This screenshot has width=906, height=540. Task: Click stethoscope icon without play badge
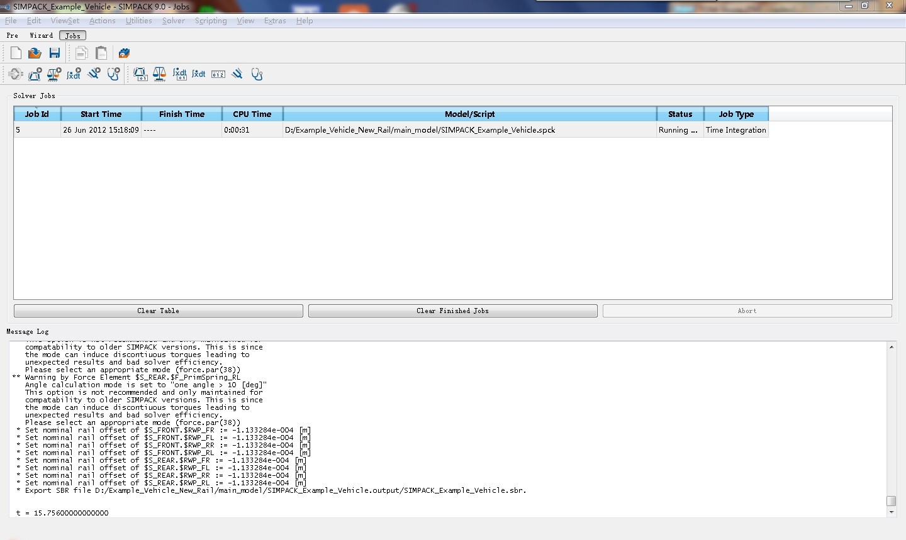coord(257,74)
